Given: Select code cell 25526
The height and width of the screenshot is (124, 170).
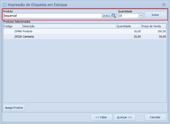Looking at the screenshot, I should point(13,36).
